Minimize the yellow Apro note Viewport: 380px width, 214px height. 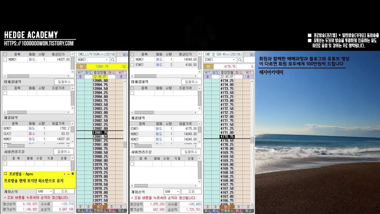tap(69, 174)
